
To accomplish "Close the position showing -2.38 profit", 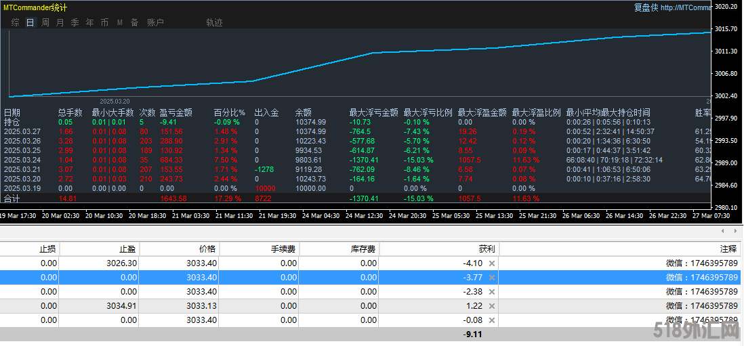I will (492, 292).
